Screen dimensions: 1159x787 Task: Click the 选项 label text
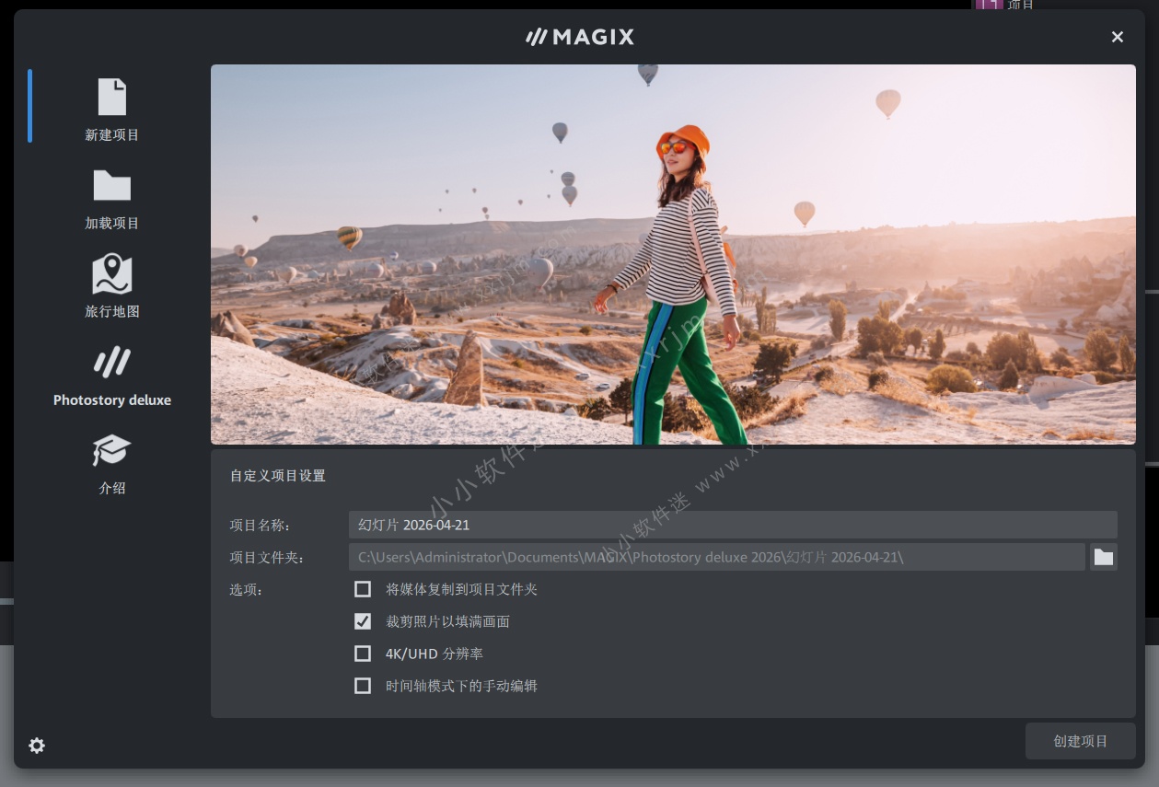coord(246,590)
